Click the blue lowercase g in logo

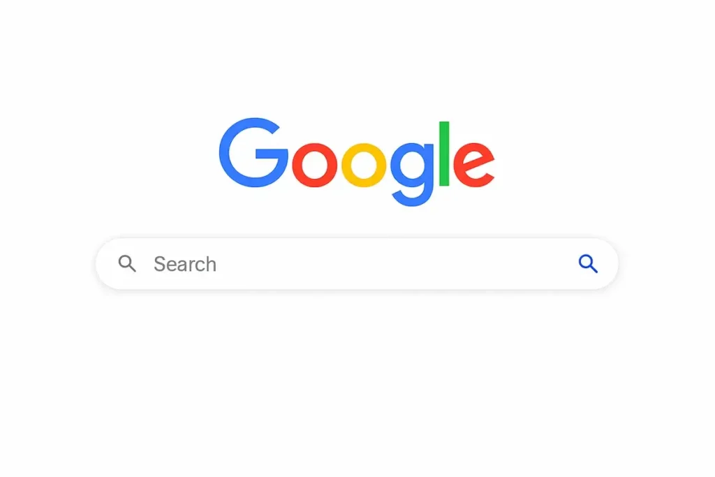tap(412, 174)
